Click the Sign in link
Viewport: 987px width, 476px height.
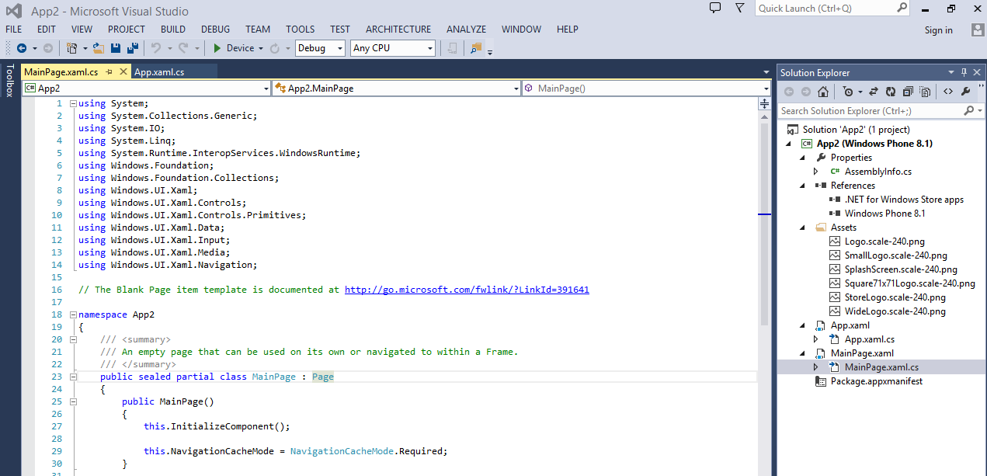tap(938, 30)
